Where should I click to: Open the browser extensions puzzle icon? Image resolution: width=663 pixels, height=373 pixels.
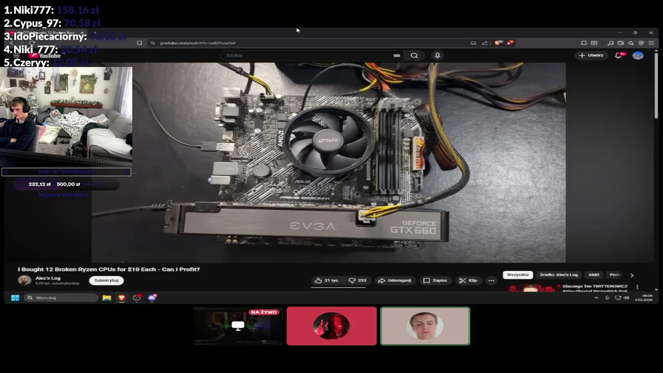click(x=584, y=43)
